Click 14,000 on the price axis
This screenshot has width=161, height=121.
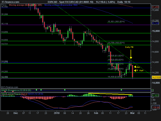pos(156,83)
